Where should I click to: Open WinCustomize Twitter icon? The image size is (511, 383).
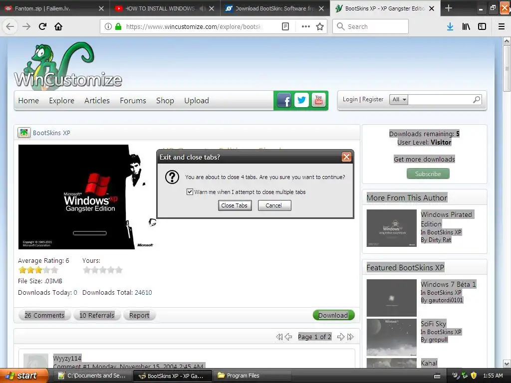pyautogui.click(x=301, y=100)
